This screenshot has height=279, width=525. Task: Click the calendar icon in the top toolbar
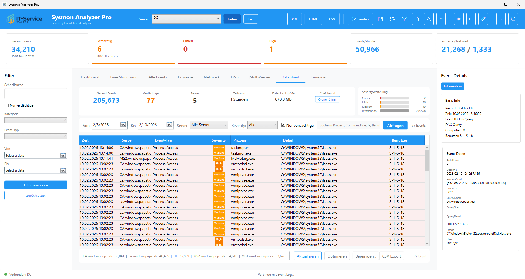[380, 19]
